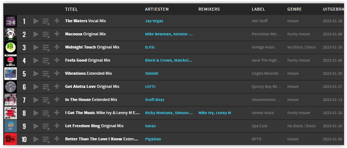
Task: Queue the Vibrations Extended Mix track
Action: click(x=46, y=74)
